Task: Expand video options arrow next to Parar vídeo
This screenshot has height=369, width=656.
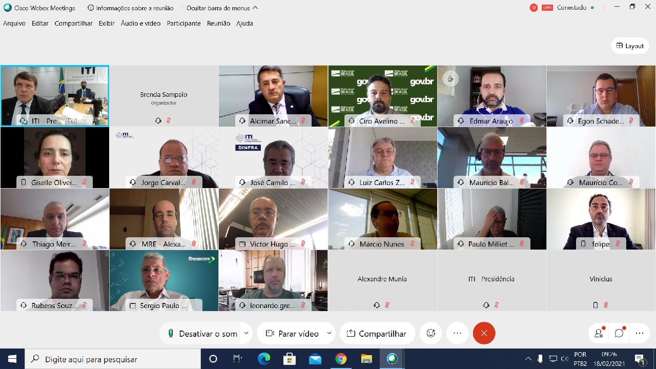Action: point(329,333)
